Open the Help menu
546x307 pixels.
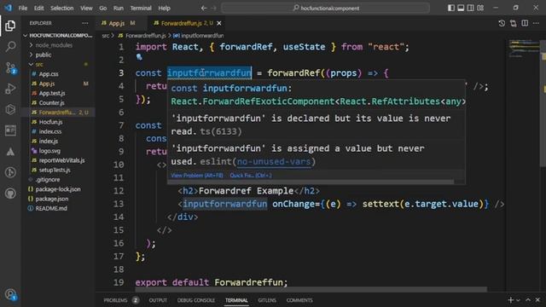(165, 8)
